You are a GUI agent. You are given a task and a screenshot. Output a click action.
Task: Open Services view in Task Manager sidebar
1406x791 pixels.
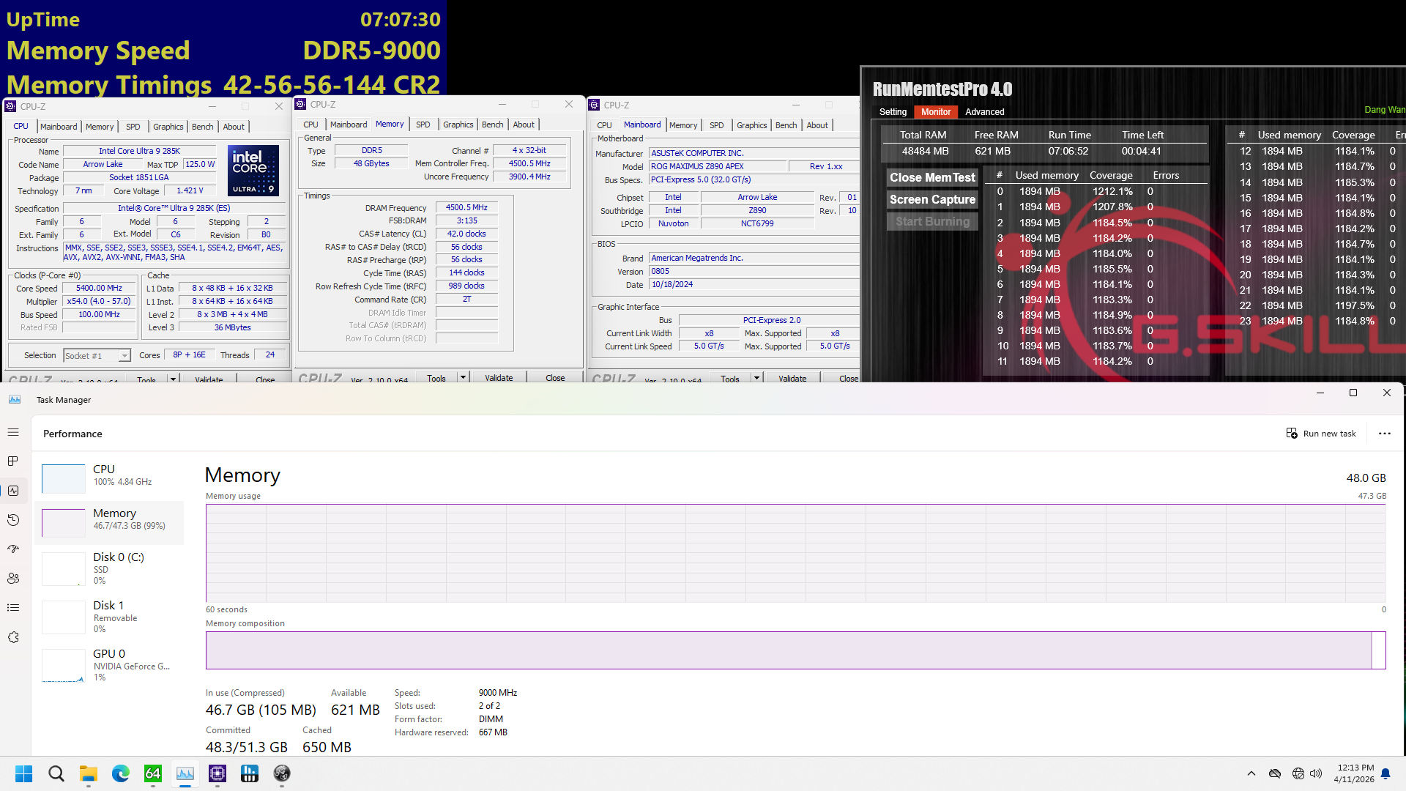[13, 636]
